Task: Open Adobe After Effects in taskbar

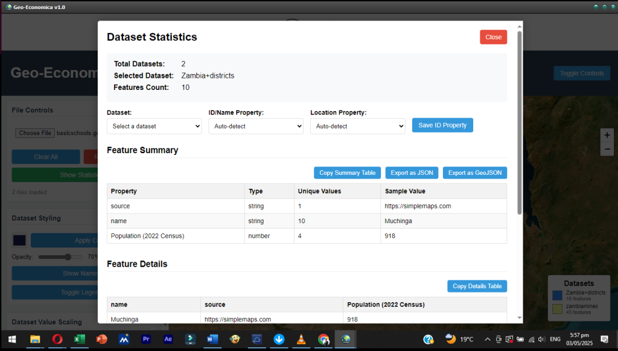Action: [x=168, y=339]
